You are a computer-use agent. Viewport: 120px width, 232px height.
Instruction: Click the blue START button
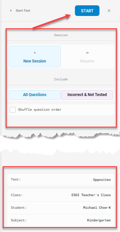coord(87,11)
